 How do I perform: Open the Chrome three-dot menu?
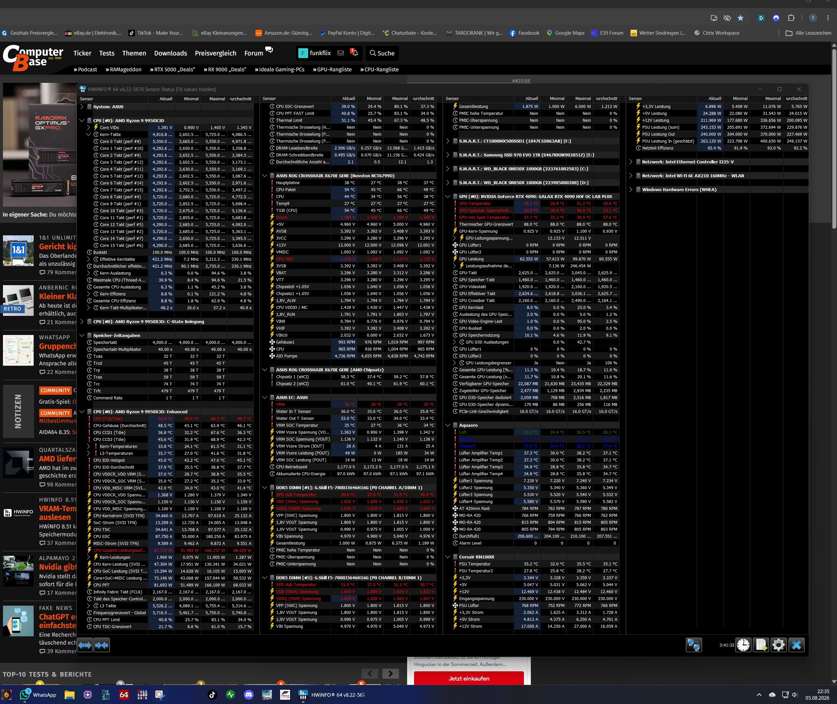click(x=828, y=18)
